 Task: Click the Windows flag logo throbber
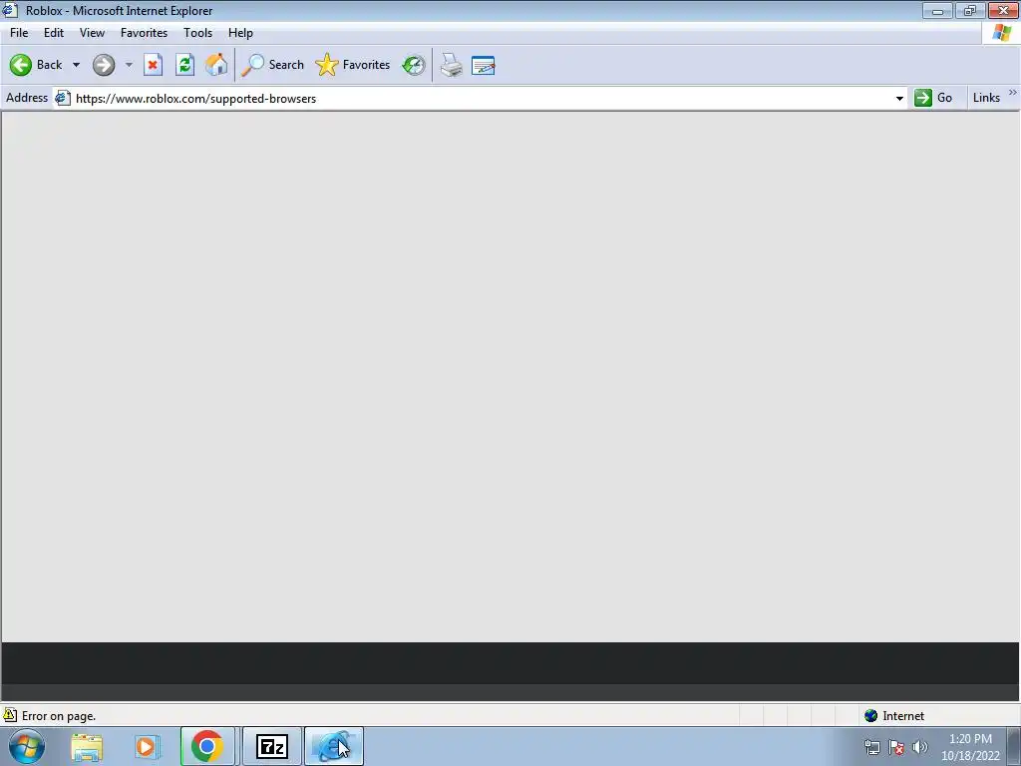1001,33
